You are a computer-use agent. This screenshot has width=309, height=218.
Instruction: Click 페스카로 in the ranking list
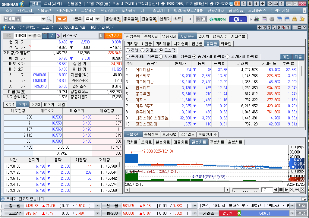coord(143,76)
